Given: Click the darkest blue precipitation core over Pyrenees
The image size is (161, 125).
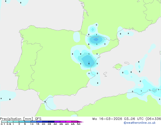Looking at the screenshot, I should 96,39.
